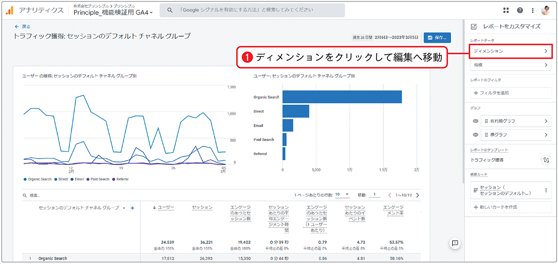558x264 pixels.
Task: Sort table by セッション column header
Action: pos(202,207)
